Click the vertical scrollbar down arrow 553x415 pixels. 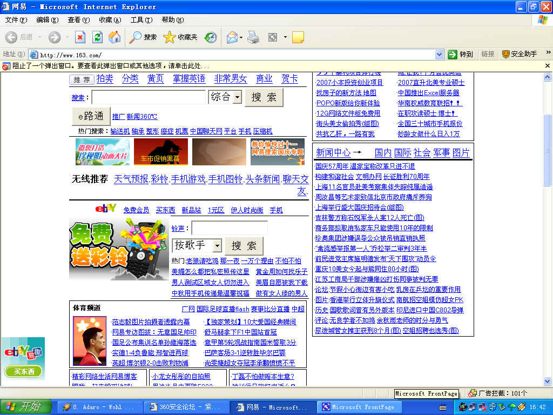point(548,381)
